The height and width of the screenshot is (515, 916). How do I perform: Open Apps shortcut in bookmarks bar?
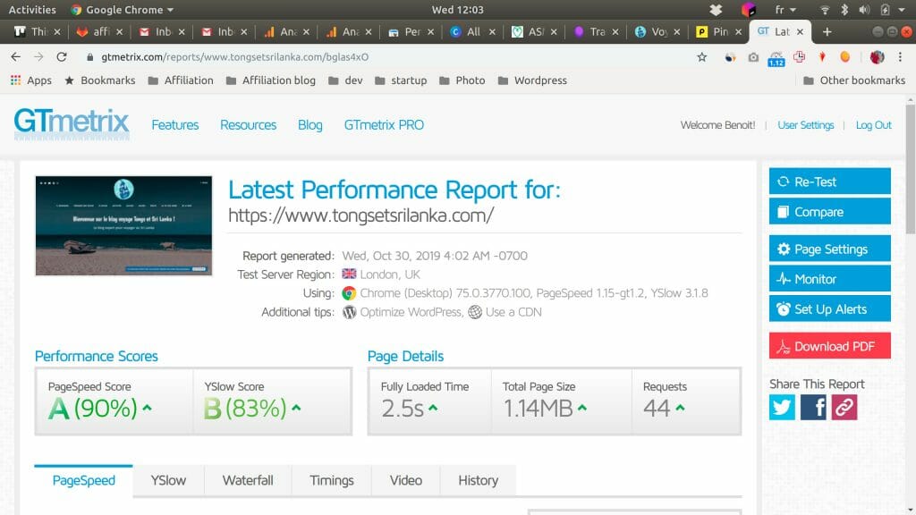point(31,80)
